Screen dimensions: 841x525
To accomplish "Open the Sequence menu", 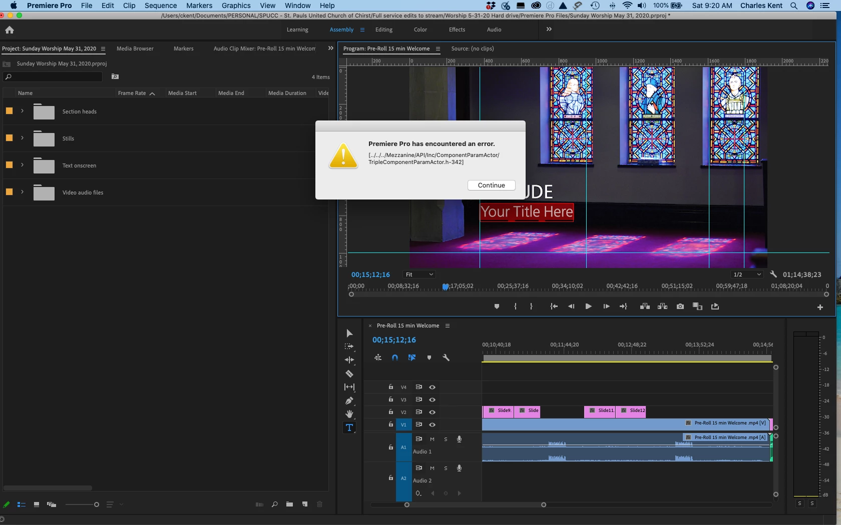I will pos(161,5).
